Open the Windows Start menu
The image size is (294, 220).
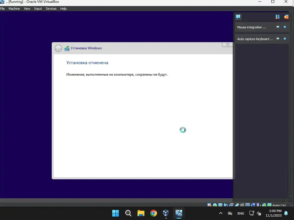tap(115, 213)
